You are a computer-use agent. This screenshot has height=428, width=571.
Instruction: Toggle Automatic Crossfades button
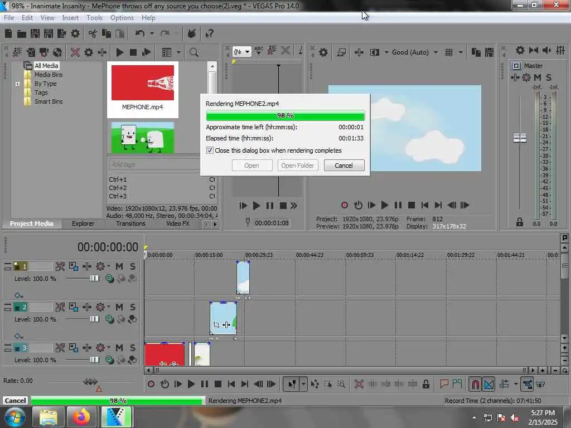[489, 384]
